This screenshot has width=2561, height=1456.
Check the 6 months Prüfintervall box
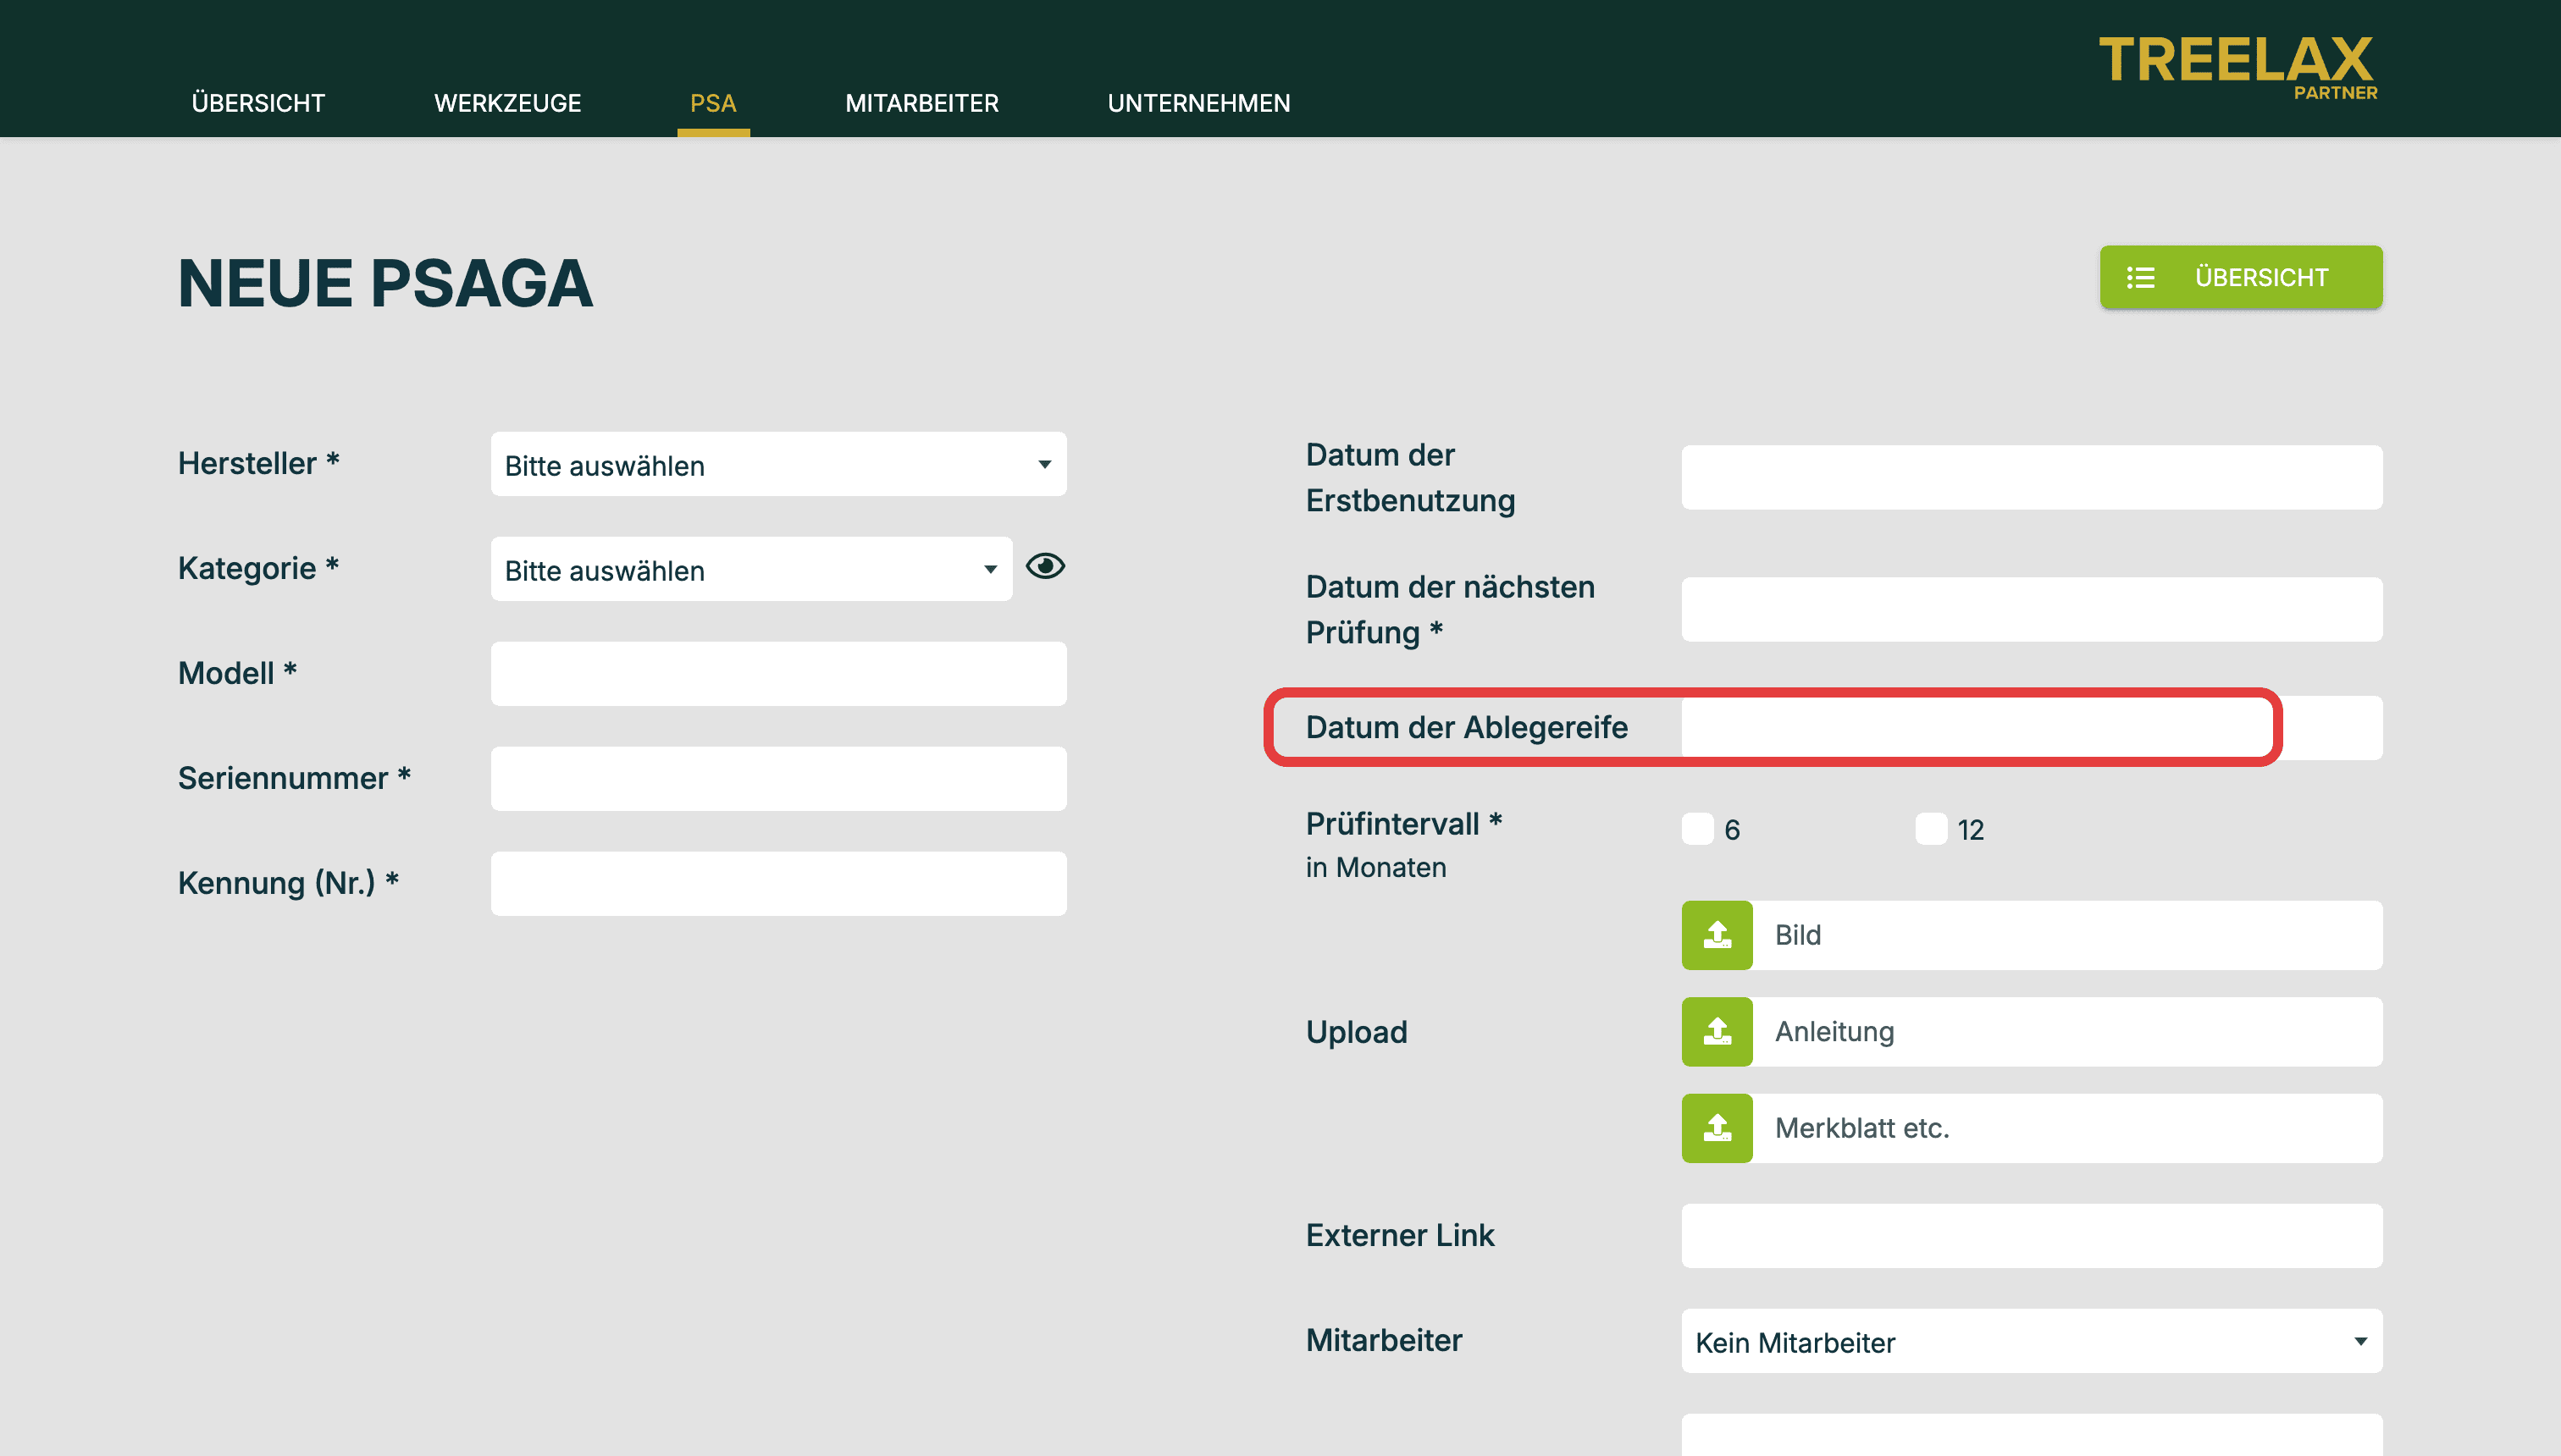pos(1698,829)
